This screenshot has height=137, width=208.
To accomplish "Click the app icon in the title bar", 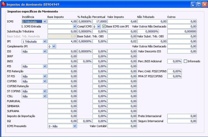I will click(x=4, y=4).
